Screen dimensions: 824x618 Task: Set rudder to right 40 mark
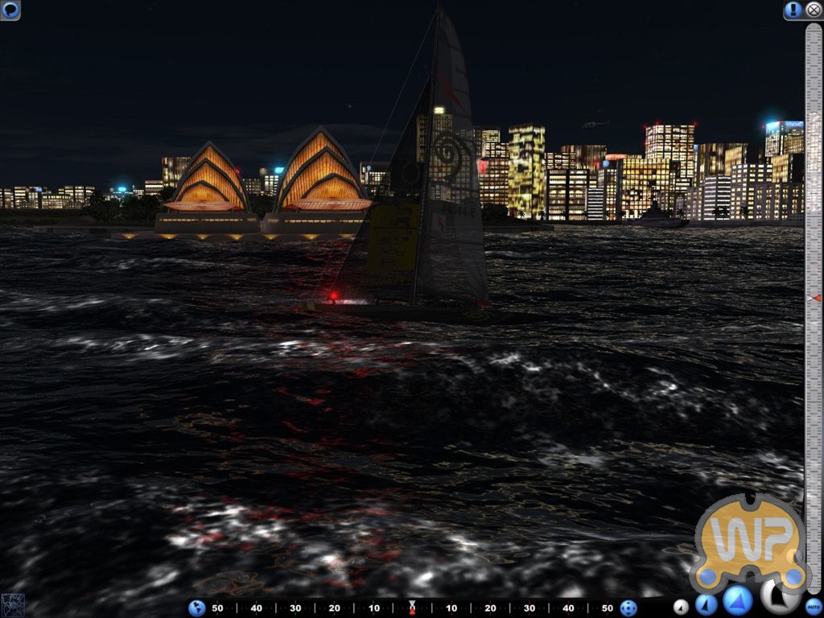tap(568, 608)
